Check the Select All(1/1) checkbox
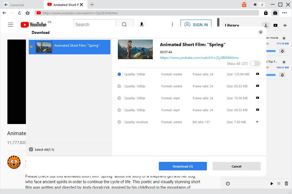The width and height of the screenshot is (292, 194). pos(31,149)
